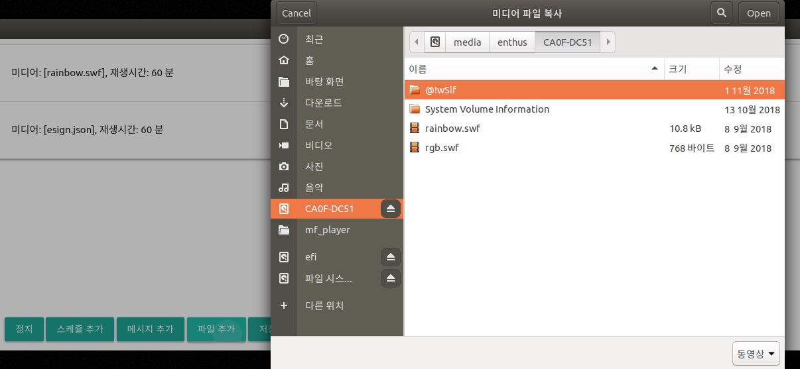Click the 768 바이트 size cell

click(x=692, y=148)
